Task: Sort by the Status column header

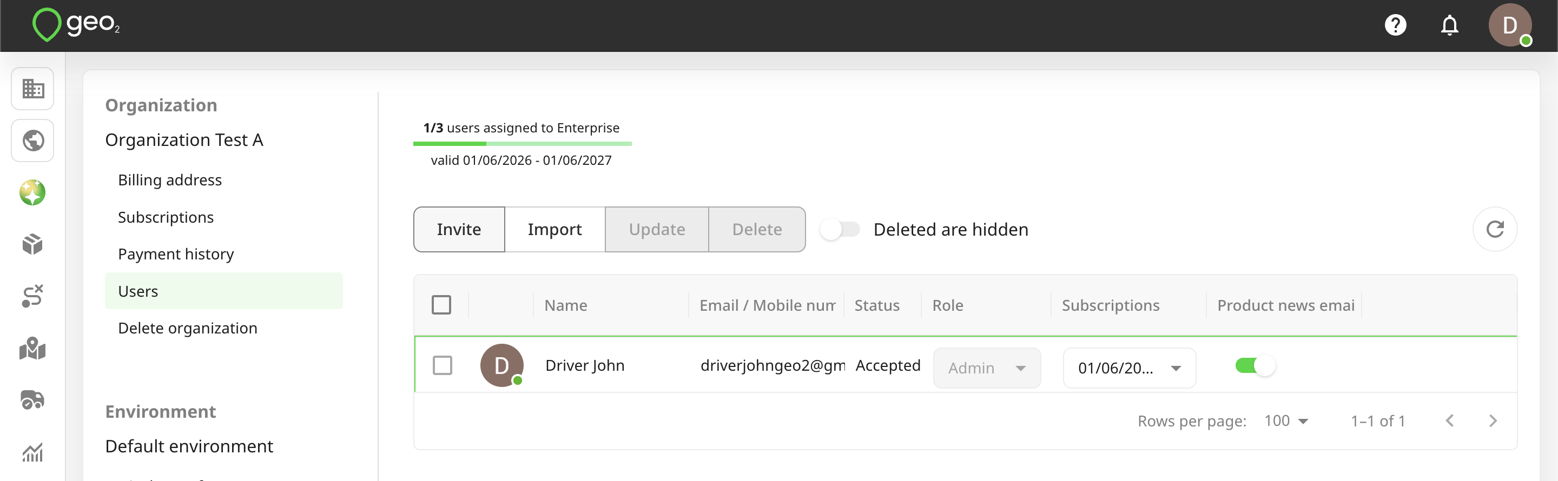Action: coord(877,306)
